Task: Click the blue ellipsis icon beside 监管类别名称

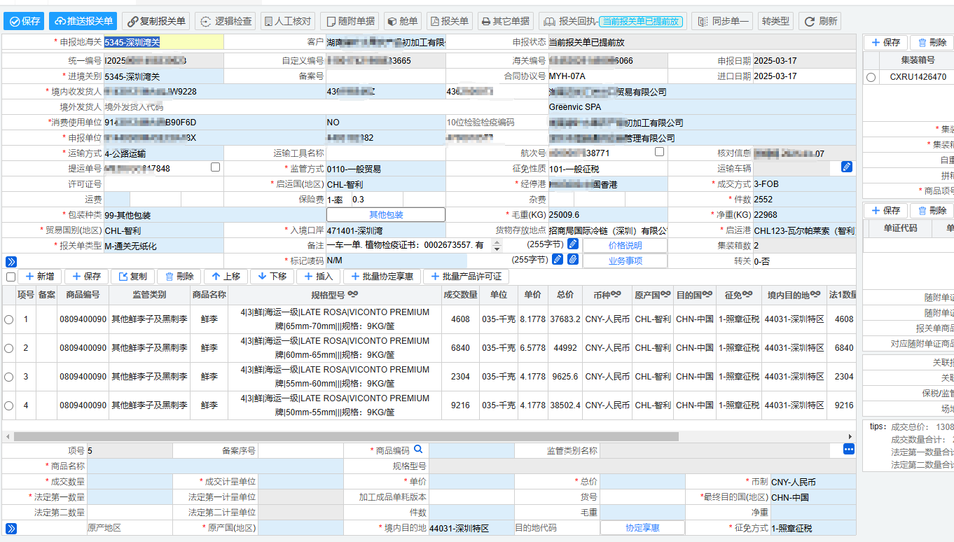Action: click(x=849, y=449)
